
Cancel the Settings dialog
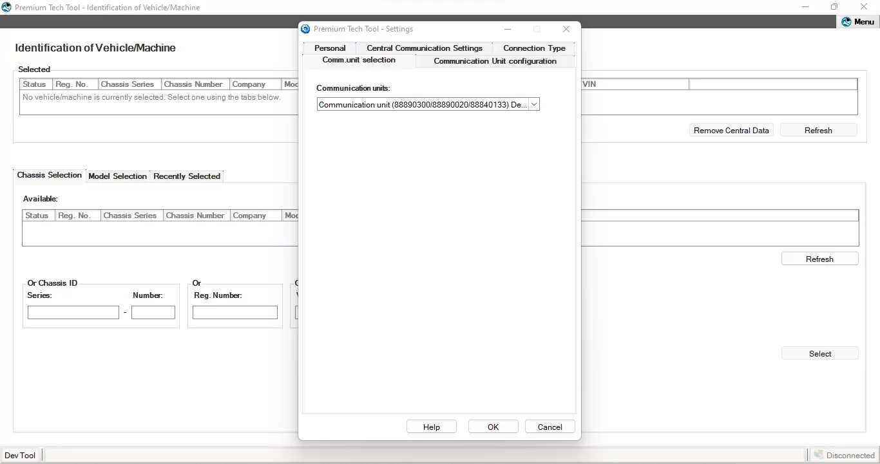[550, 427]
